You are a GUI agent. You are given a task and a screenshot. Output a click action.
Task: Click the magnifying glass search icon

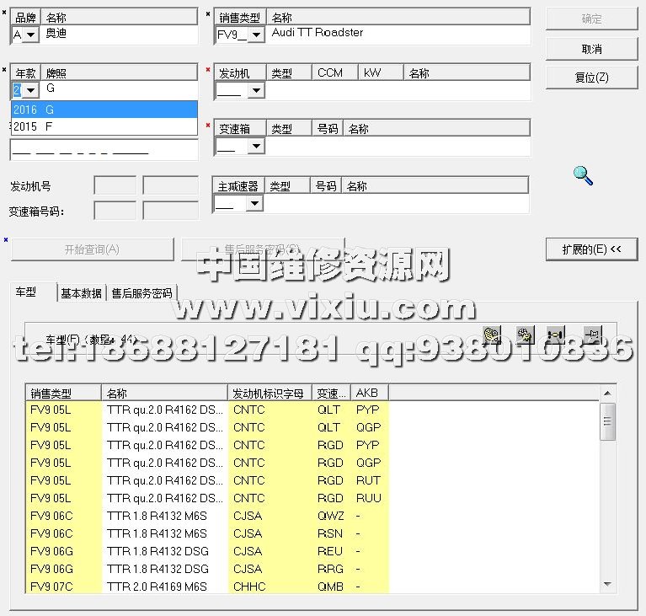(x=583, y=175)
